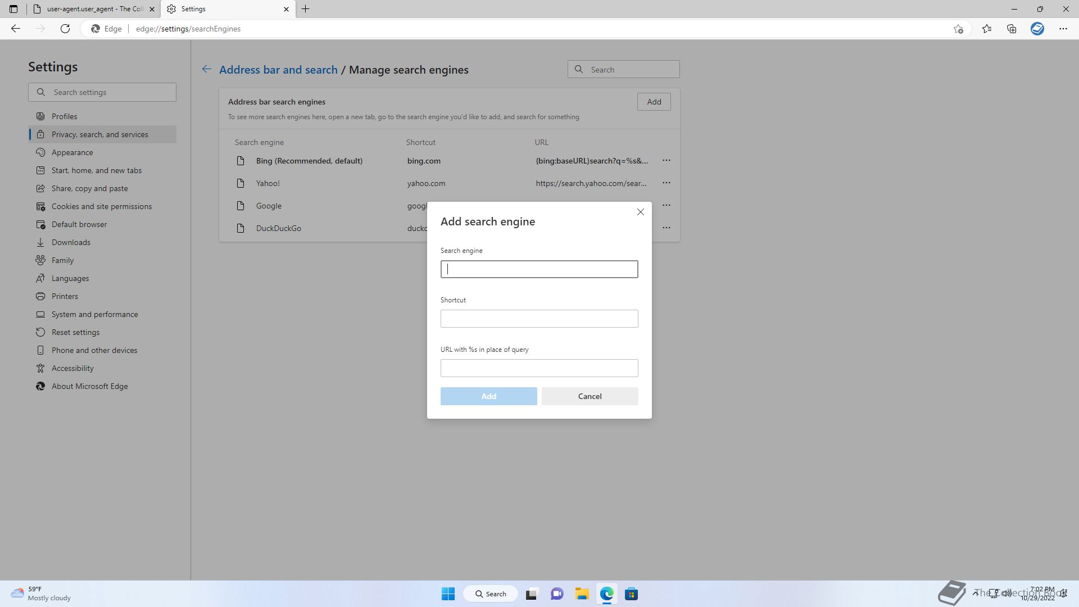Open Phone and other devices
The height and width of the screenshot is (607, 1079).
click(x=102, y=350)
